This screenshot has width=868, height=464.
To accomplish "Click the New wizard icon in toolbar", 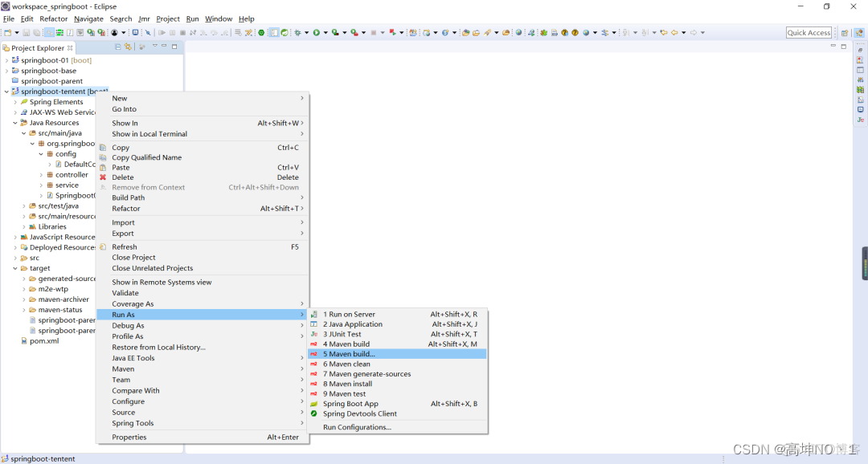I will pyautogui.click(x=8, y=33).
